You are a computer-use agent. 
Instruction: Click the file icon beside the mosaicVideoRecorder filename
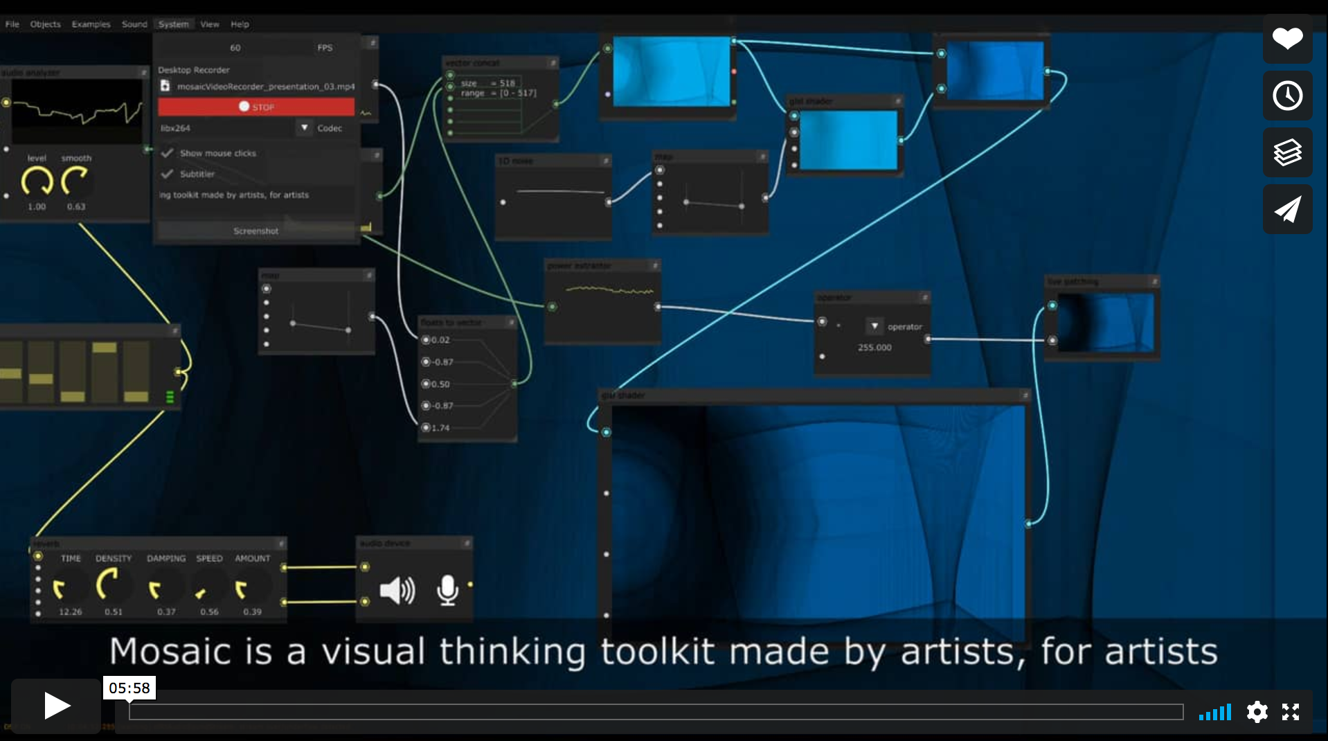click(165, 86)
